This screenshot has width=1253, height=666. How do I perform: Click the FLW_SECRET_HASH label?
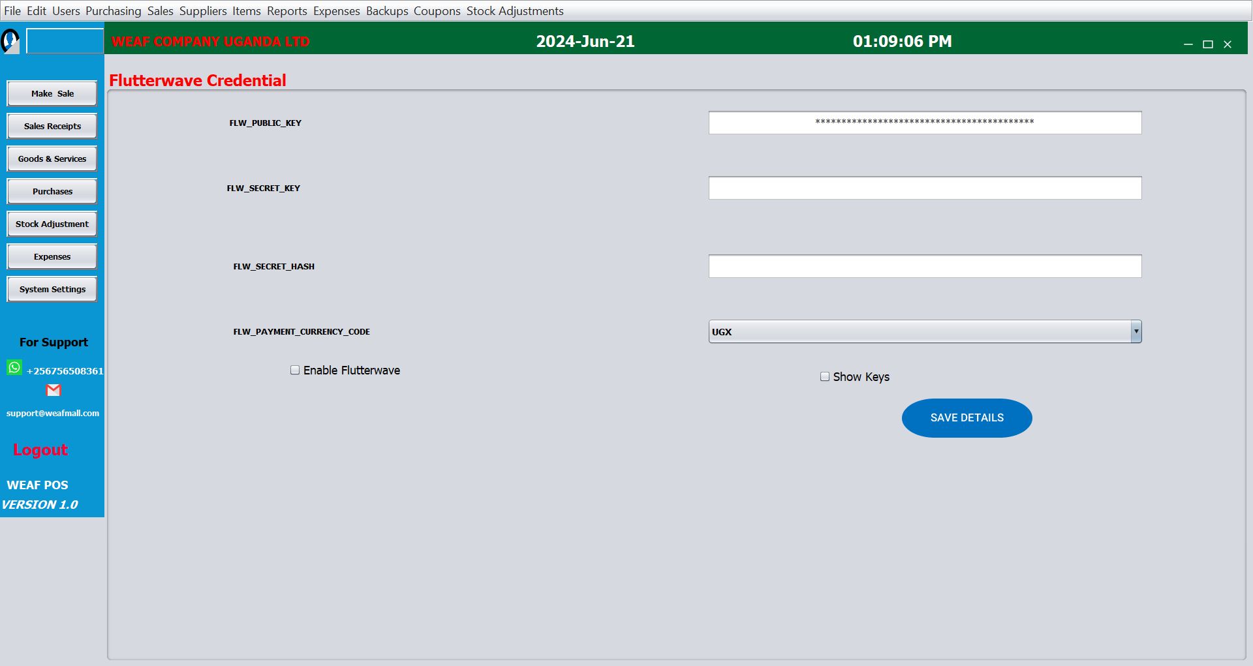[273, 266]
